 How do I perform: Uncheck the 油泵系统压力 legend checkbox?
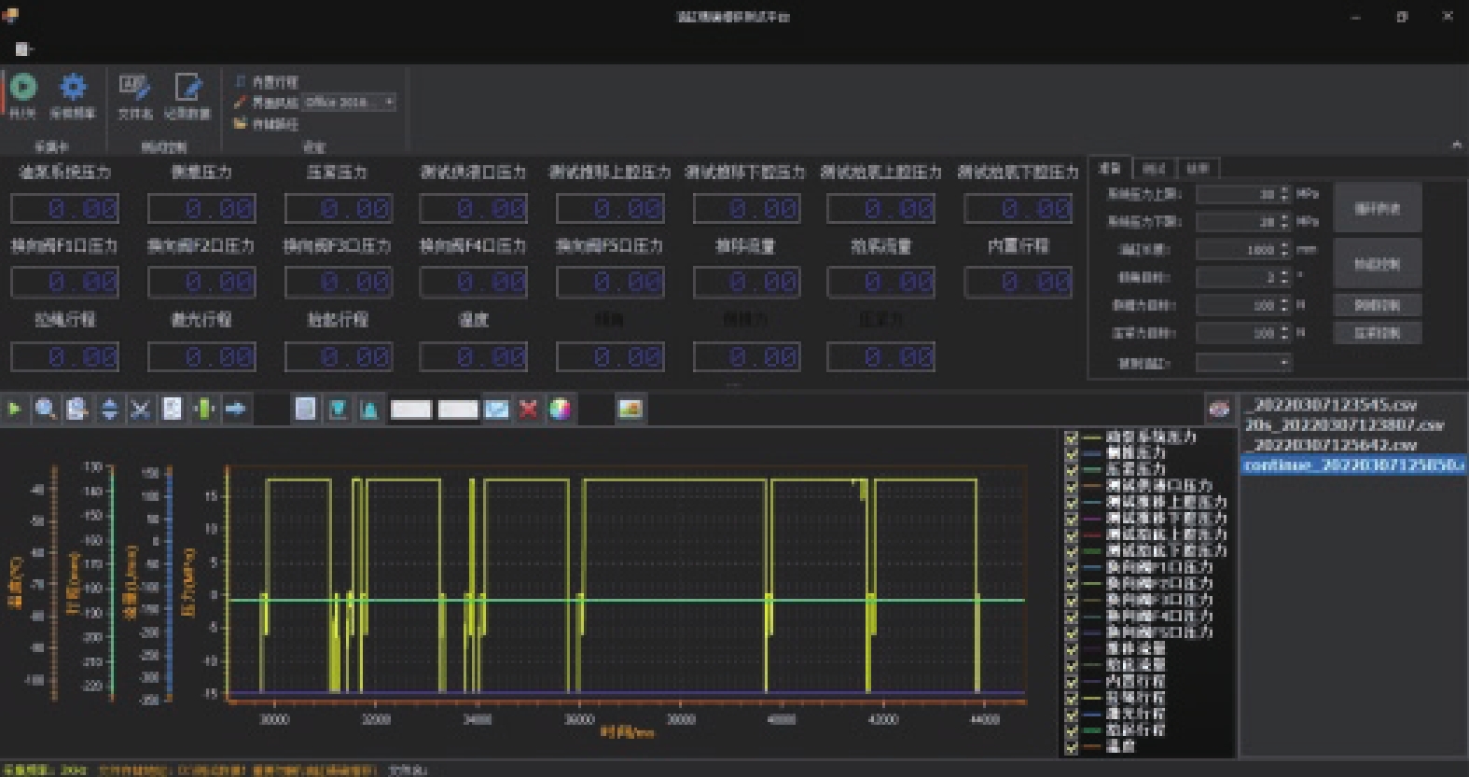[1071, 437]
